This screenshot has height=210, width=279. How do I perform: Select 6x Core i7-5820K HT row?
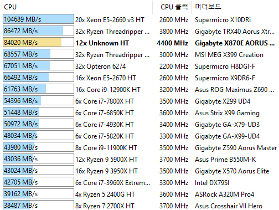[x=104, y=136]
